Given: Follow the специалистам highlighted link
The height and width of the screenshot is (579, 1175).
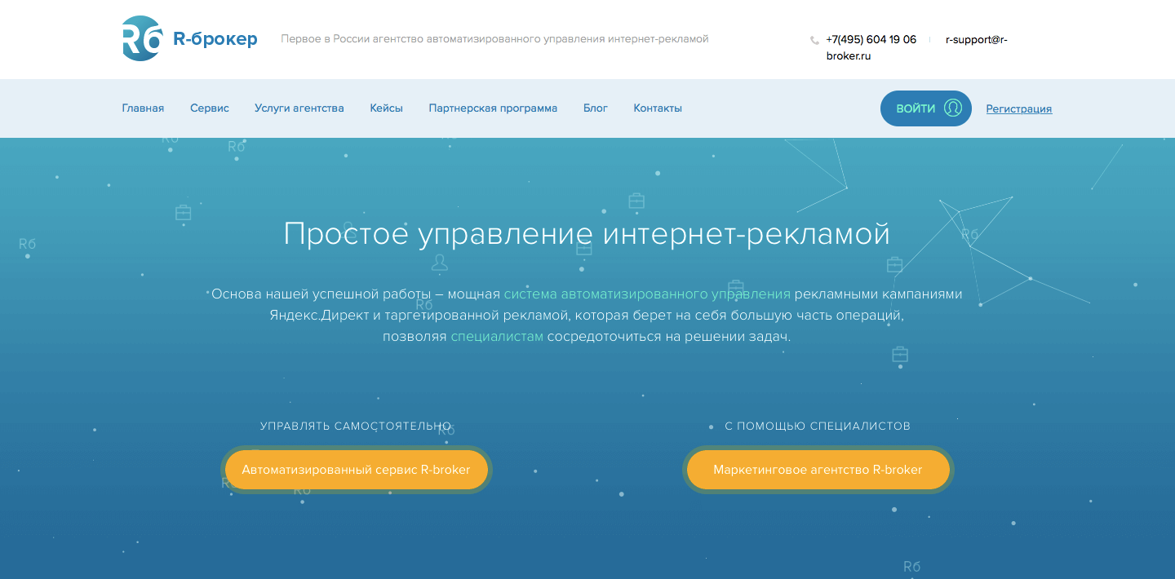Looking at the screenshot, I should pyautogui.click(x=496, y=336).
